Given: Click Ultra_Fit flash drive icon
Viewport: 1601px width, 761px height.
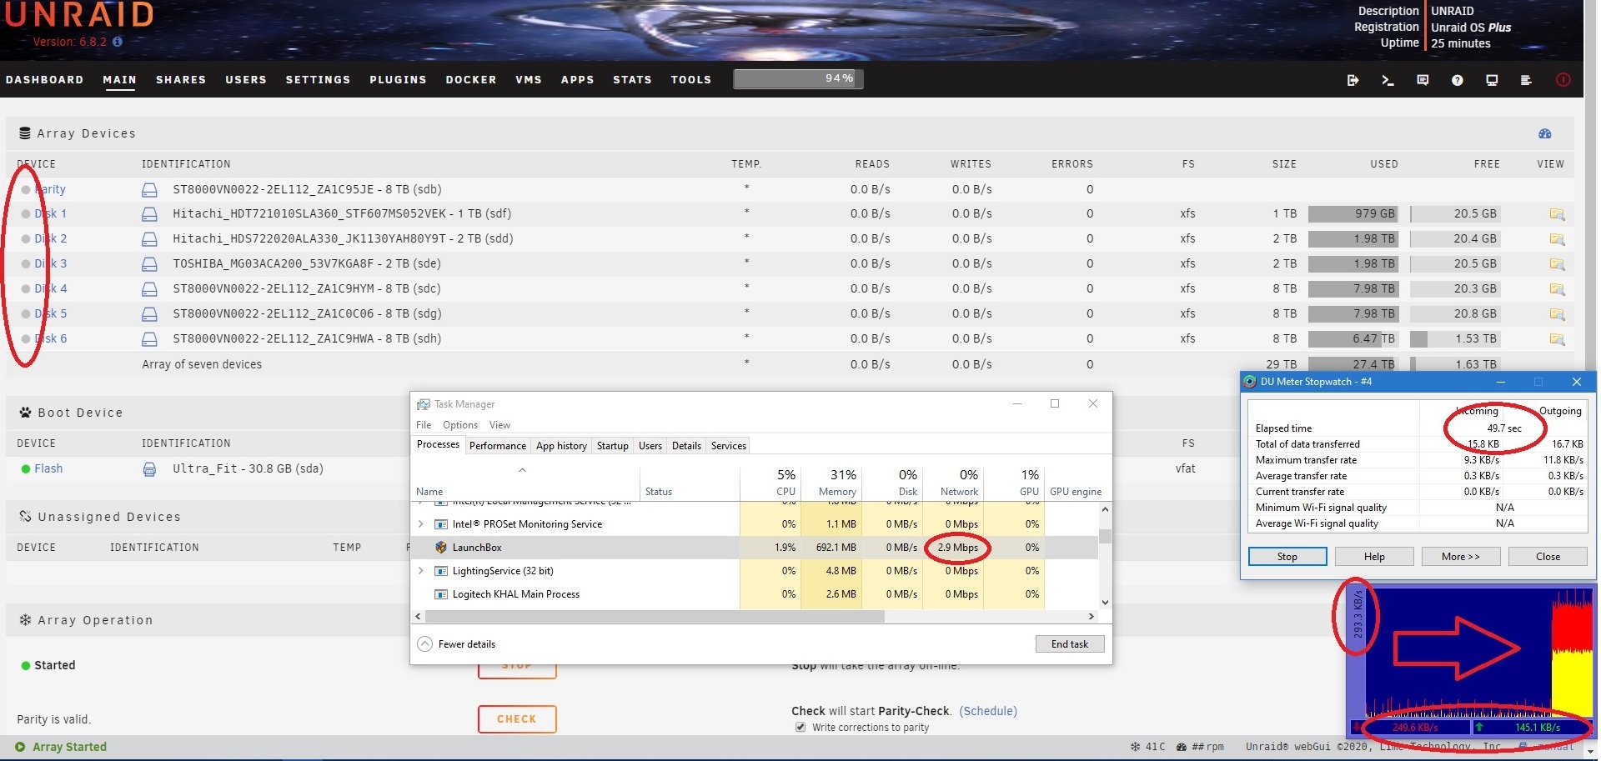Looking at the screenshot, I should (149, 469).
